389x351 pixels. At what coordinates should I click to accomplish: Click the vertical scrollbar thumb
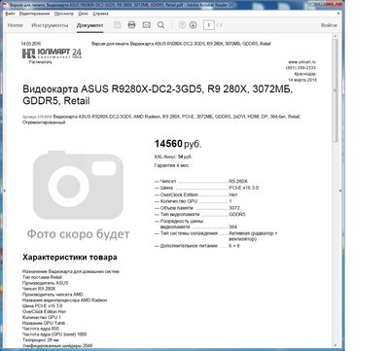coord(336,90)
